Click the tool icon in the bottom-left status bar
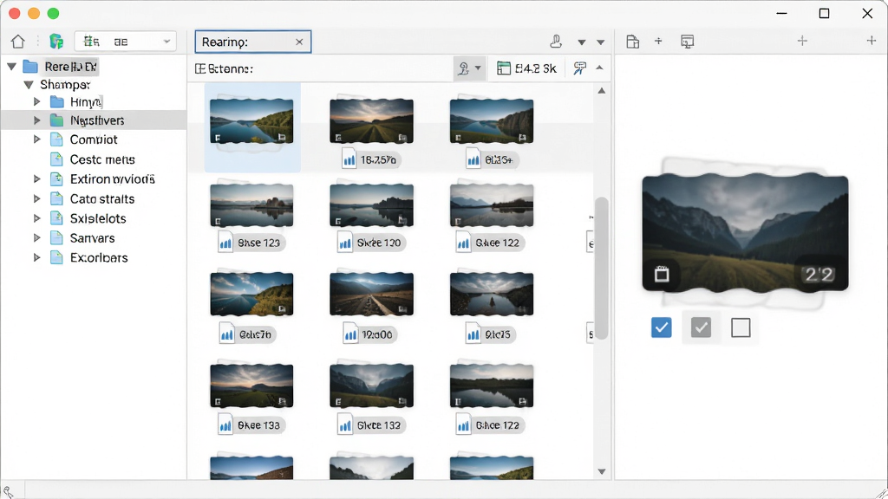The height and width of the screenshot is (499, 888). pos(8,492)
